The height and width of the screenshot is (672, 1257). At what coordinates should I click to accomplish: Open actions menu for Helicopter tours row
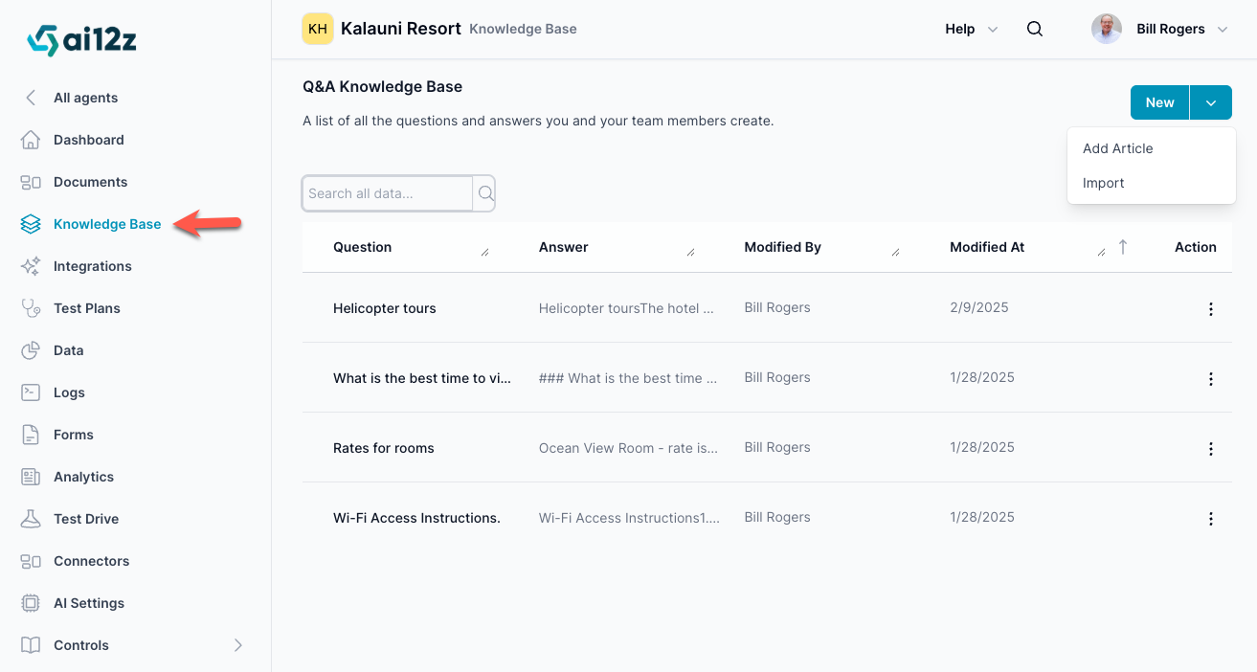1211,309
